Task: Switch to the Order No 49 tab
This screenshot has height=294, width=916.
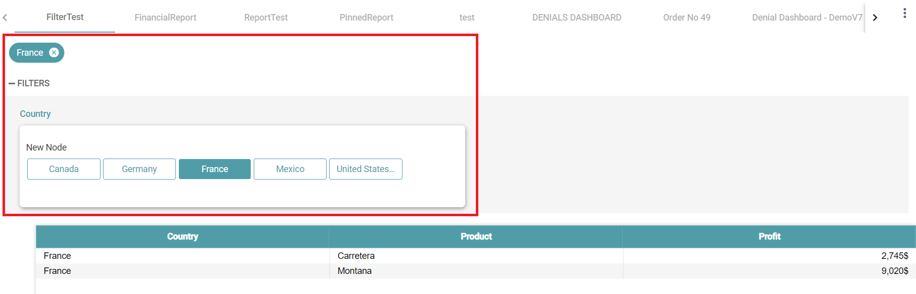Action: pos(686,18)
